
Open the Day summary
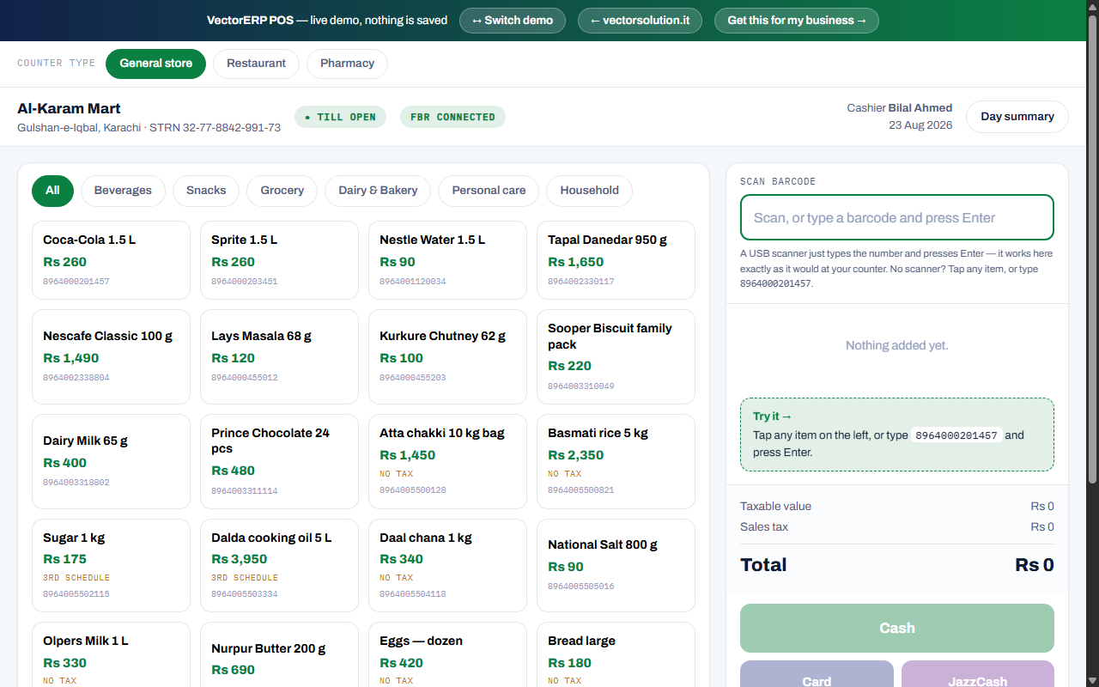click(1017, 117)
